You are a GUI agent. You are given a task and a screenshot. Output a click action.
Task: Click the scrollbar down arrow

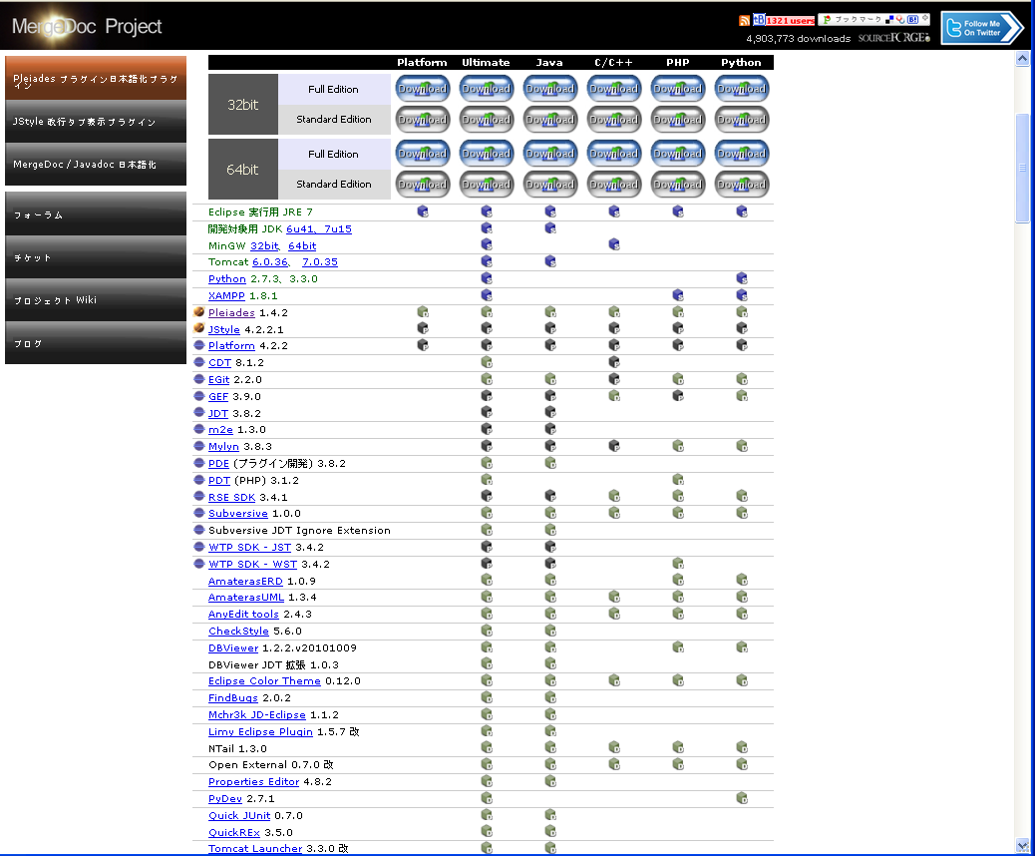[1021, 845]
